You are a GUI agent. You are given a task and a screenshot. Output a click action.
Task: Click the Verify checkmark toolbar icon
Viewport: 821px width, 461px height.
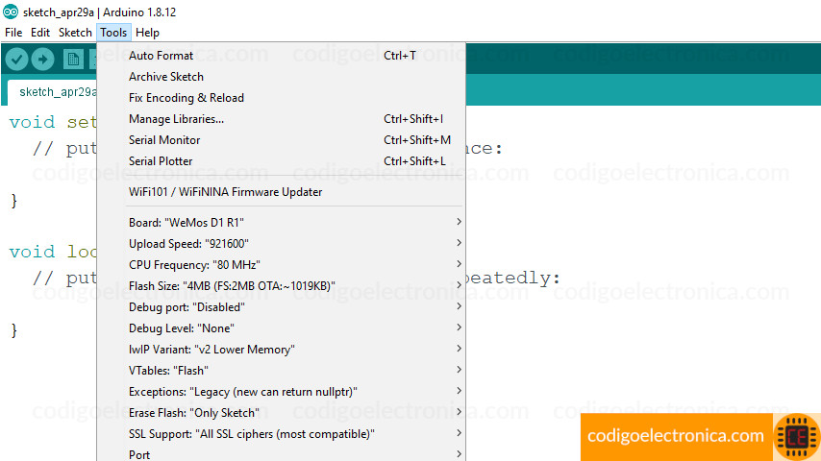pyautogui.click(x=16, y=60)
